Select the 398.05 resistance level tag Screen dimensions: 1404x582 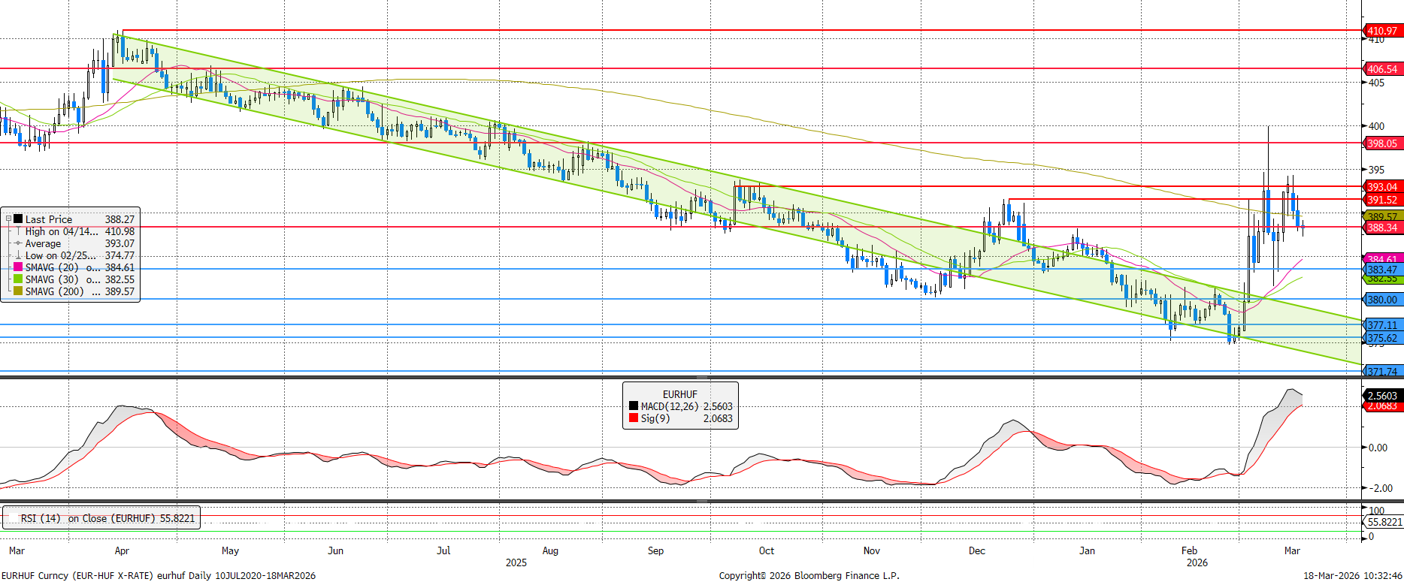click(1381, 143)
